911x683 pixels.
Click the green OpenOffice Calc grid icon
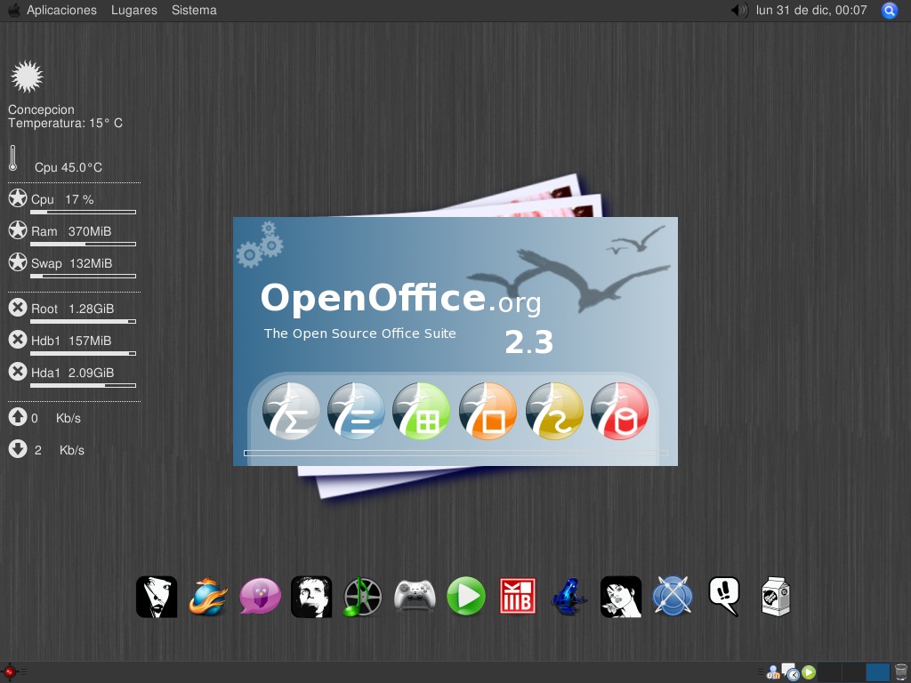click(421, 411)
